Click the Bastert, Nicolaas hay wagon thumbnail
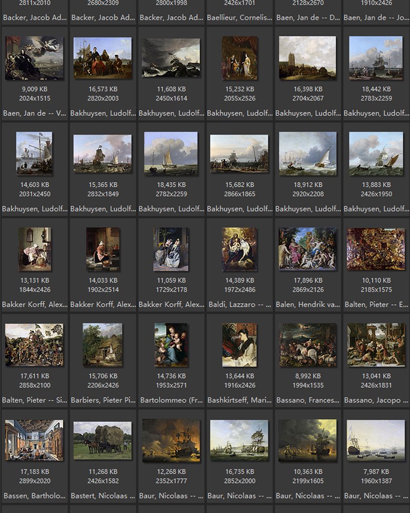This screenshot has width=410, height=513. click(102, 440)
